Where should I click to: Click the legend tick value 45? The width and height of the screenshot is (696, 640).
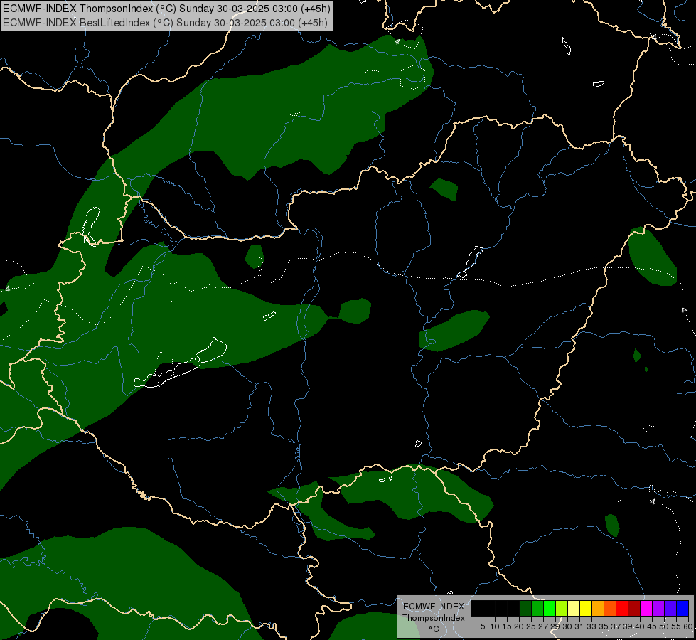pos(652,626)
